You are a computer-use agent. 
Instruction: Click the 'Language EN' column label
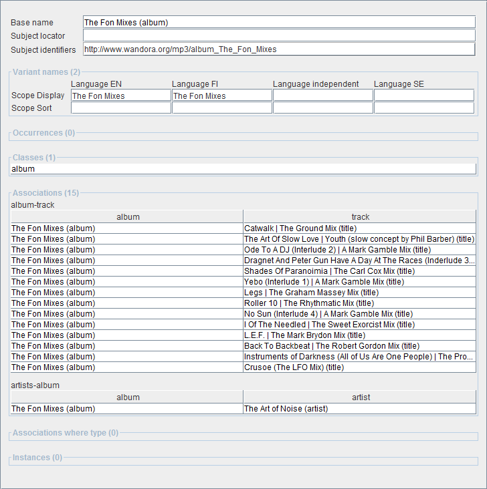(96, 84)
